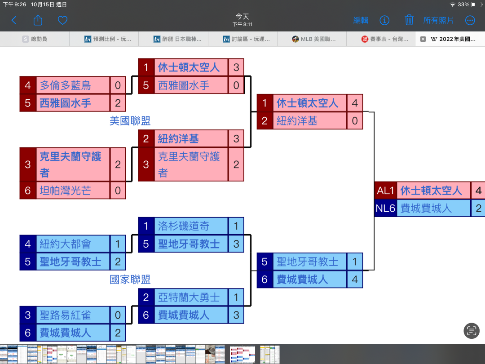Click the status bar time 下午9:26
Viewport: 485px width, 364px height.
(x=14, y=4)
